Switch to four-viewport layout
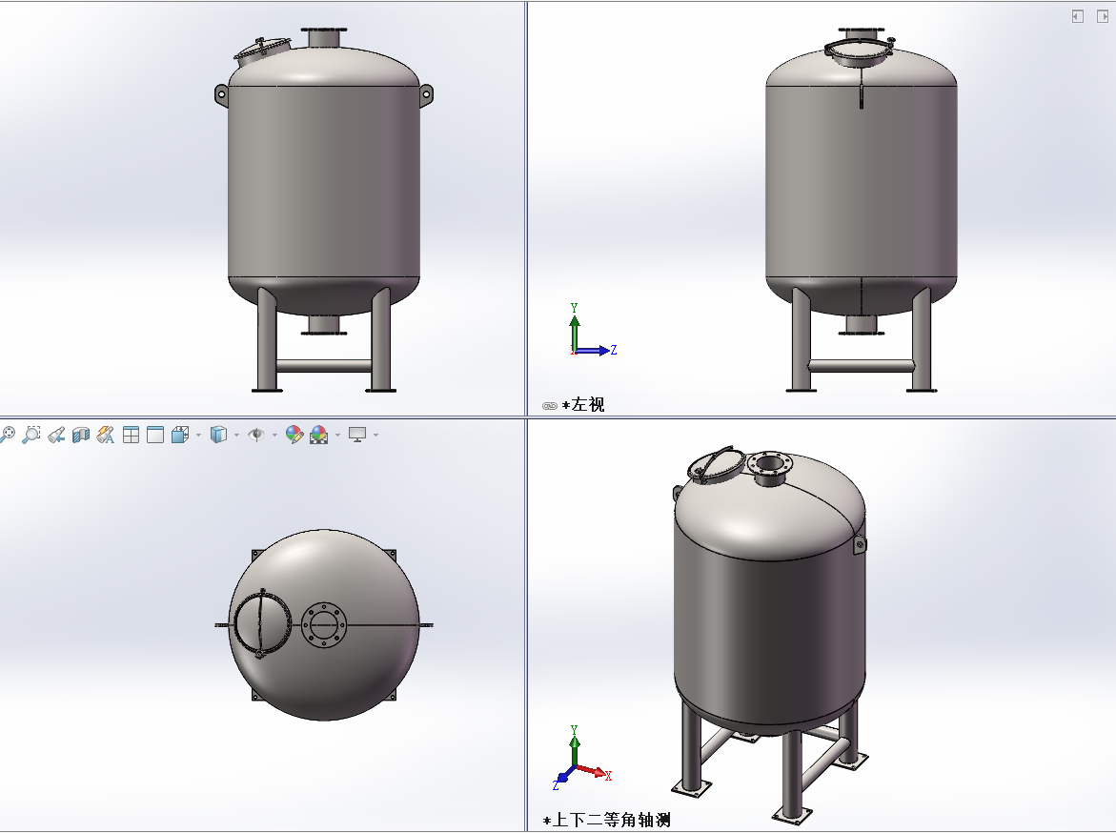Screen dimensions: 1116x833 click(131, 435)
